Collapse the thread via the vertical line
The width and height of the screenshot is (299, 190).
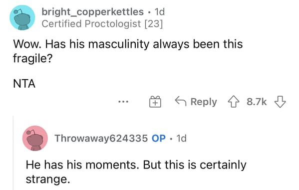click(13, 153)
